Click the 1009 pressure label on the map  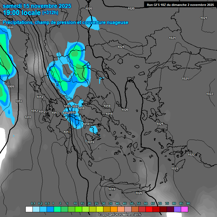11,86
